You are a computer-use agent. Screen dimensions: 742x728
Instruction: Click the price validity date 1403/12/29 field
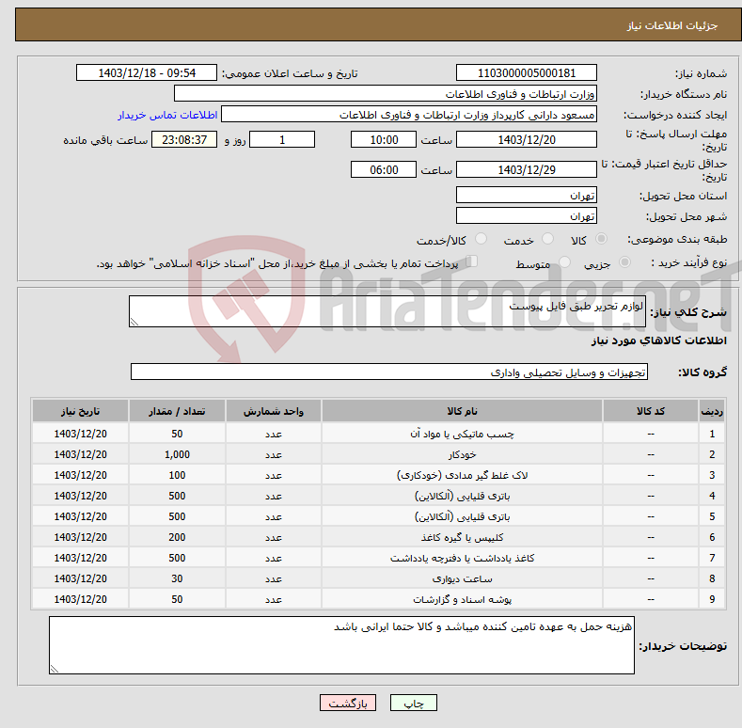527,169
